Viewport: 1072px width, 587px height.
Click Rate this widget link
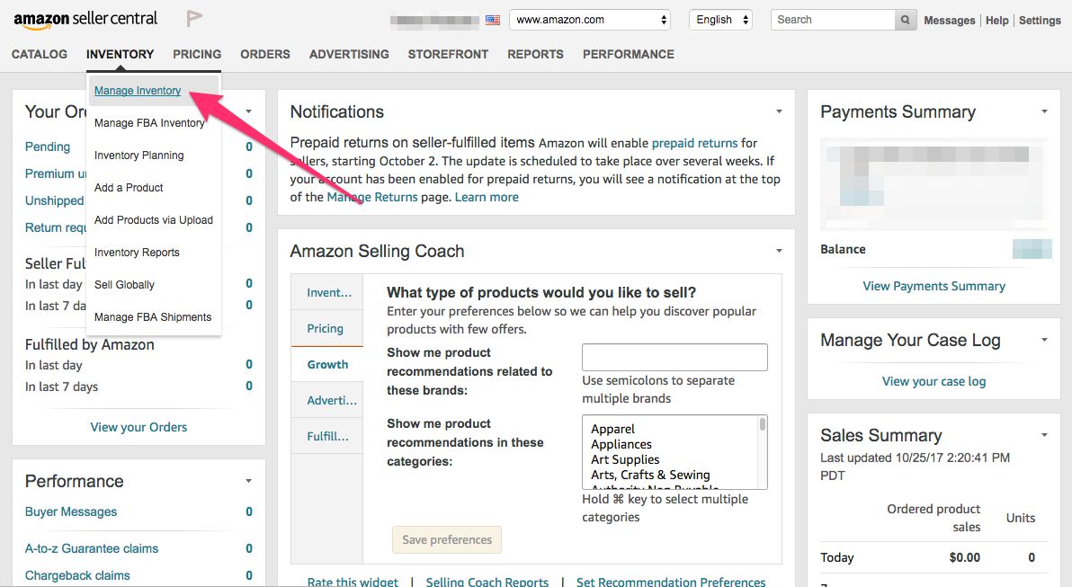(353, 582)
